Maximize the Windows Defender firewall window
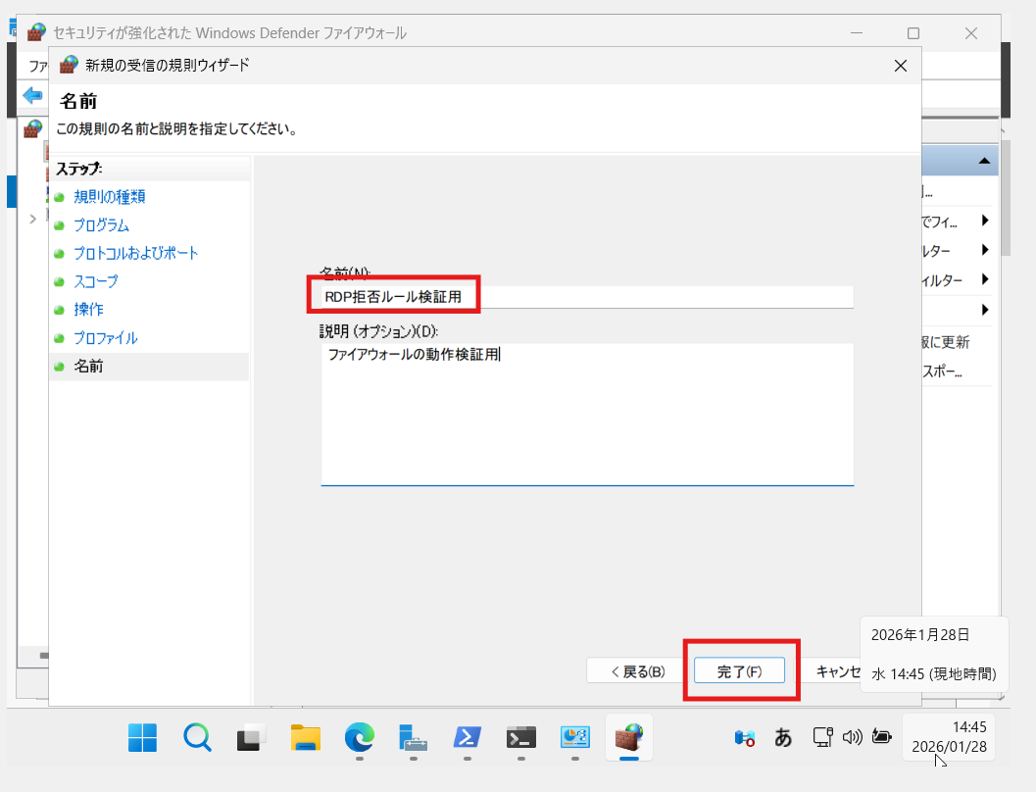1036x792 pixels. (x=913, y=33)
